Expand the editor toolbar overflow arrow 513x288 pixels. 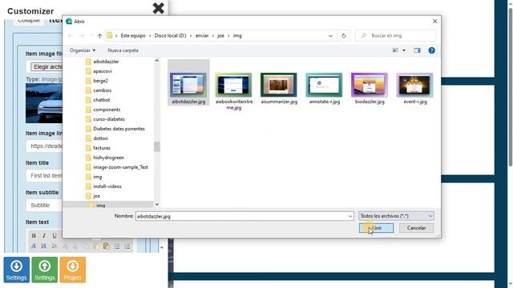162,247
